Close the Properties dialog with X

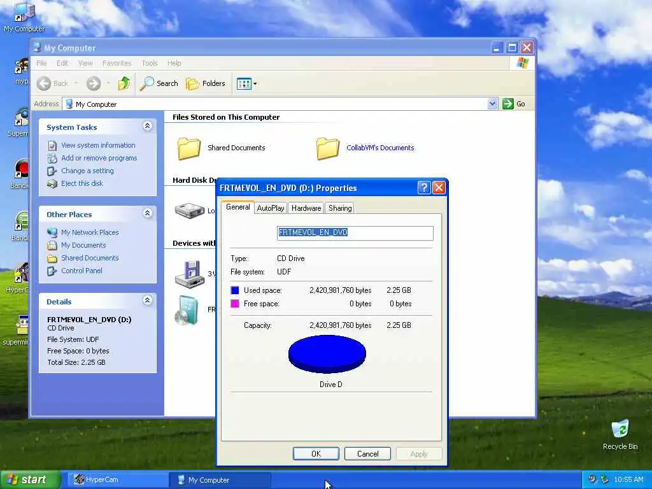pos(439,188)
